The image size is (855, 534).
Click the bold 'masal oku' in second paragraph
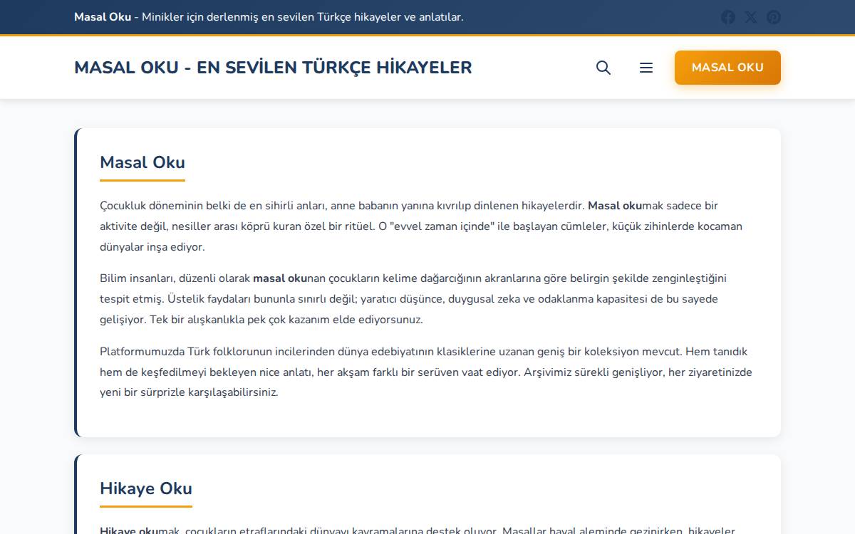280,278
